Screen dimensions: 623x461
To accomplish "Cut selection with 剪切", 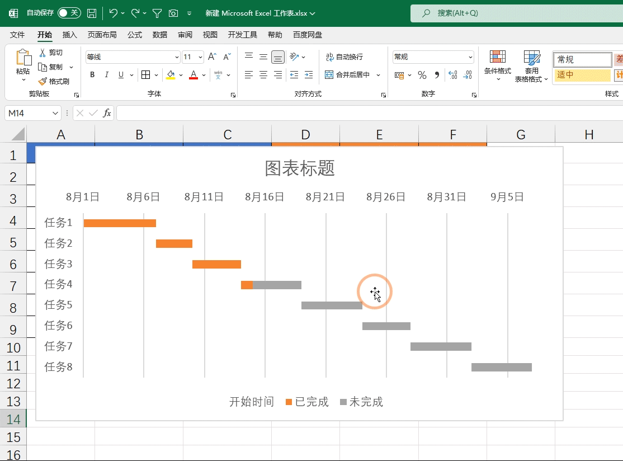I will tap(51, 53).
